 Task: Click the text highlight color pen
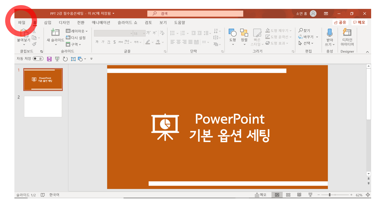[148, 42]
